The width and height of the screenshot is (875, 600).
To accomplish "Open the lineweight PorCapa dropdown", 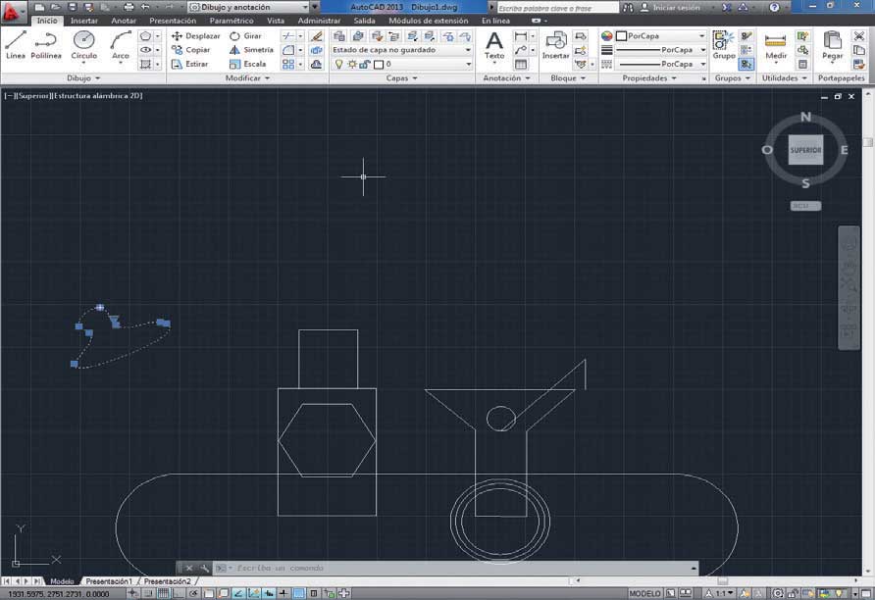I will pos(661,50).
